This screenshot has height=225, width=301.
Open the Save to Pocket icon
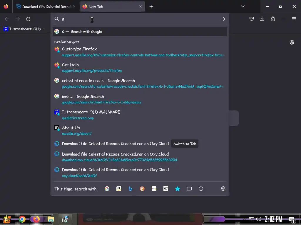pyautogui.click(x=252, y=19)
